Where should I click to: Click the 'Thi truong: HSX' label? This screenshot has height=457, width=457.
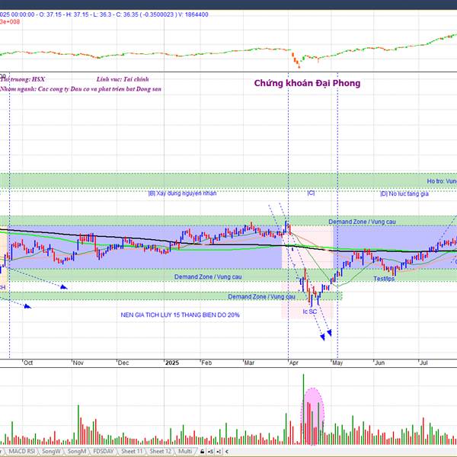[x=22, y=79]
